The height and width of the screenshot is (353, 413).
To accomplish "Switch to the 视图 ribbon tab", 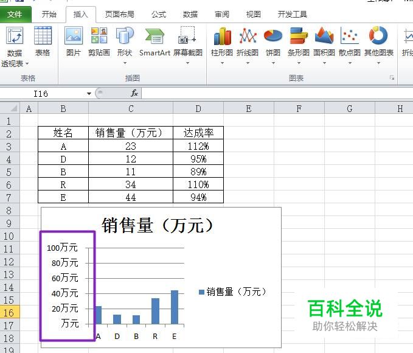I will [x=254, y=14].
